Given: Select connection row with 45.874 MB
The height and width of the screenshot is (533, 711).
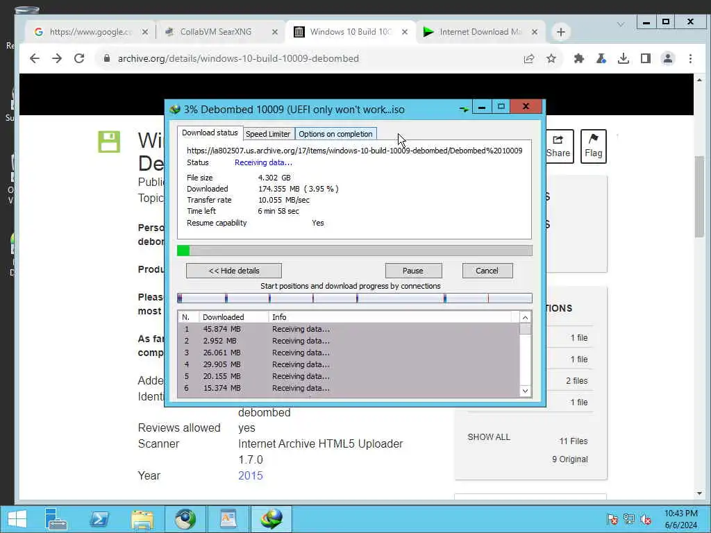Looking at the screenshot, I should click(x=349, y=329).
